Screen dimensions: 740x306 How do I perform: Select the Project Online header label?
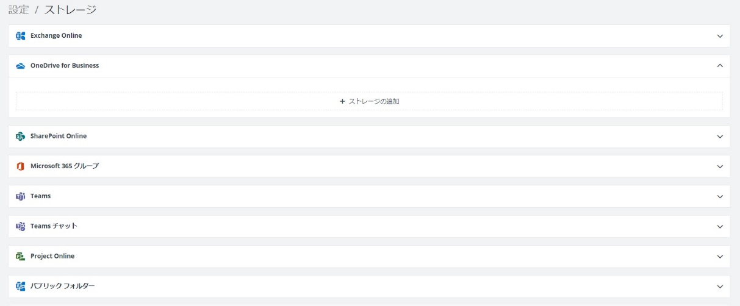coord(52,256)
